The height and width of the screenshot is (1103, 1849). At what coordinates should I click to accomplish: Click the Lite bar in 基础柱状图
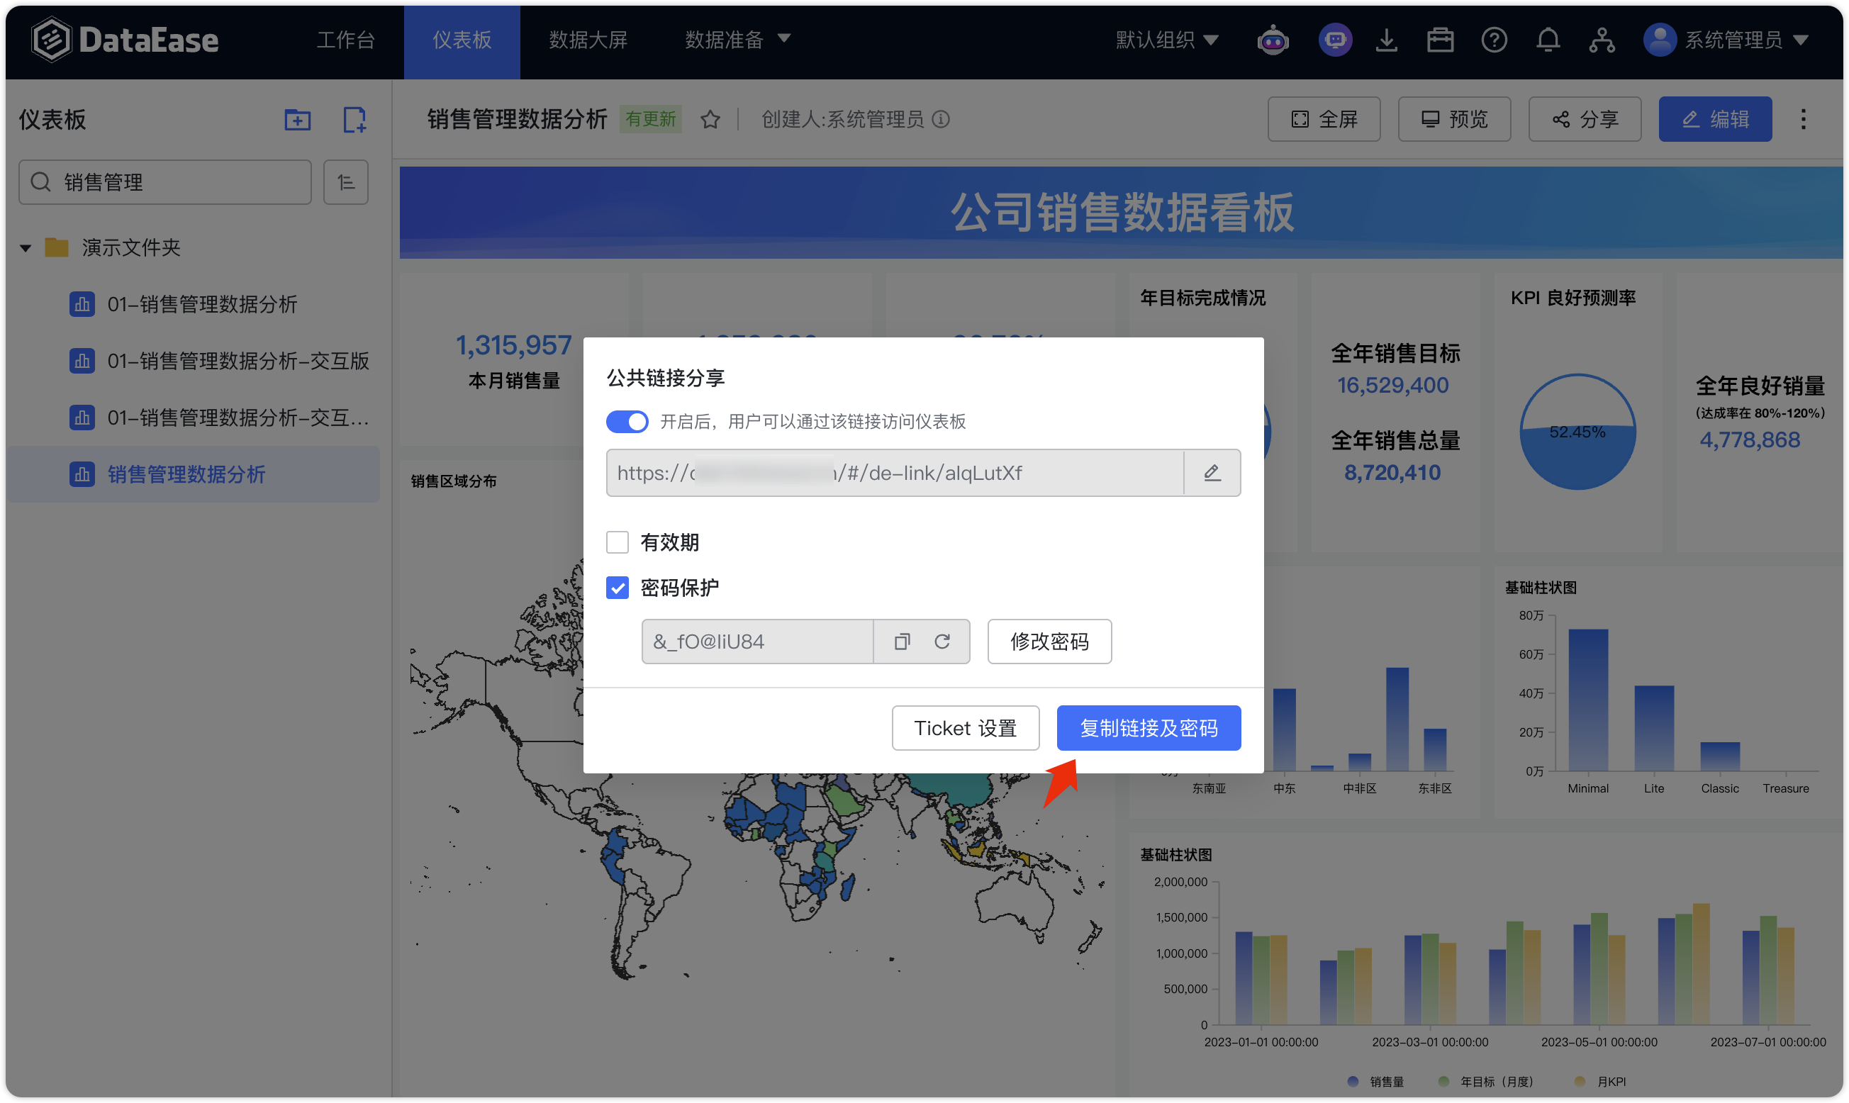point(1654,729)
